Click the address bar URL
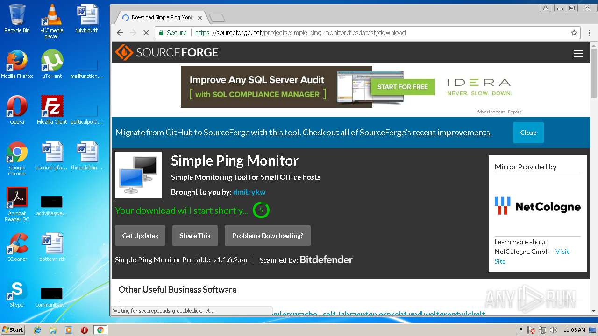 (x=300, y=33)
